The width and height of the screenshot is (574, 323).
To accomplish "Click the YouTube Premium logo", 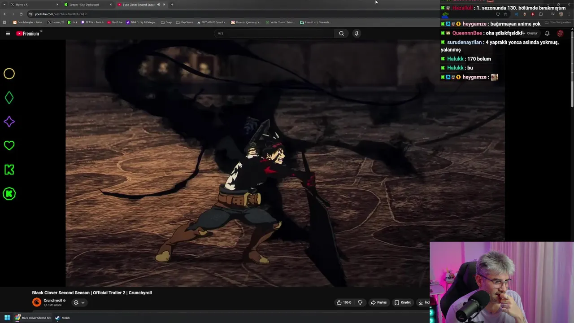I will (28, 34).
